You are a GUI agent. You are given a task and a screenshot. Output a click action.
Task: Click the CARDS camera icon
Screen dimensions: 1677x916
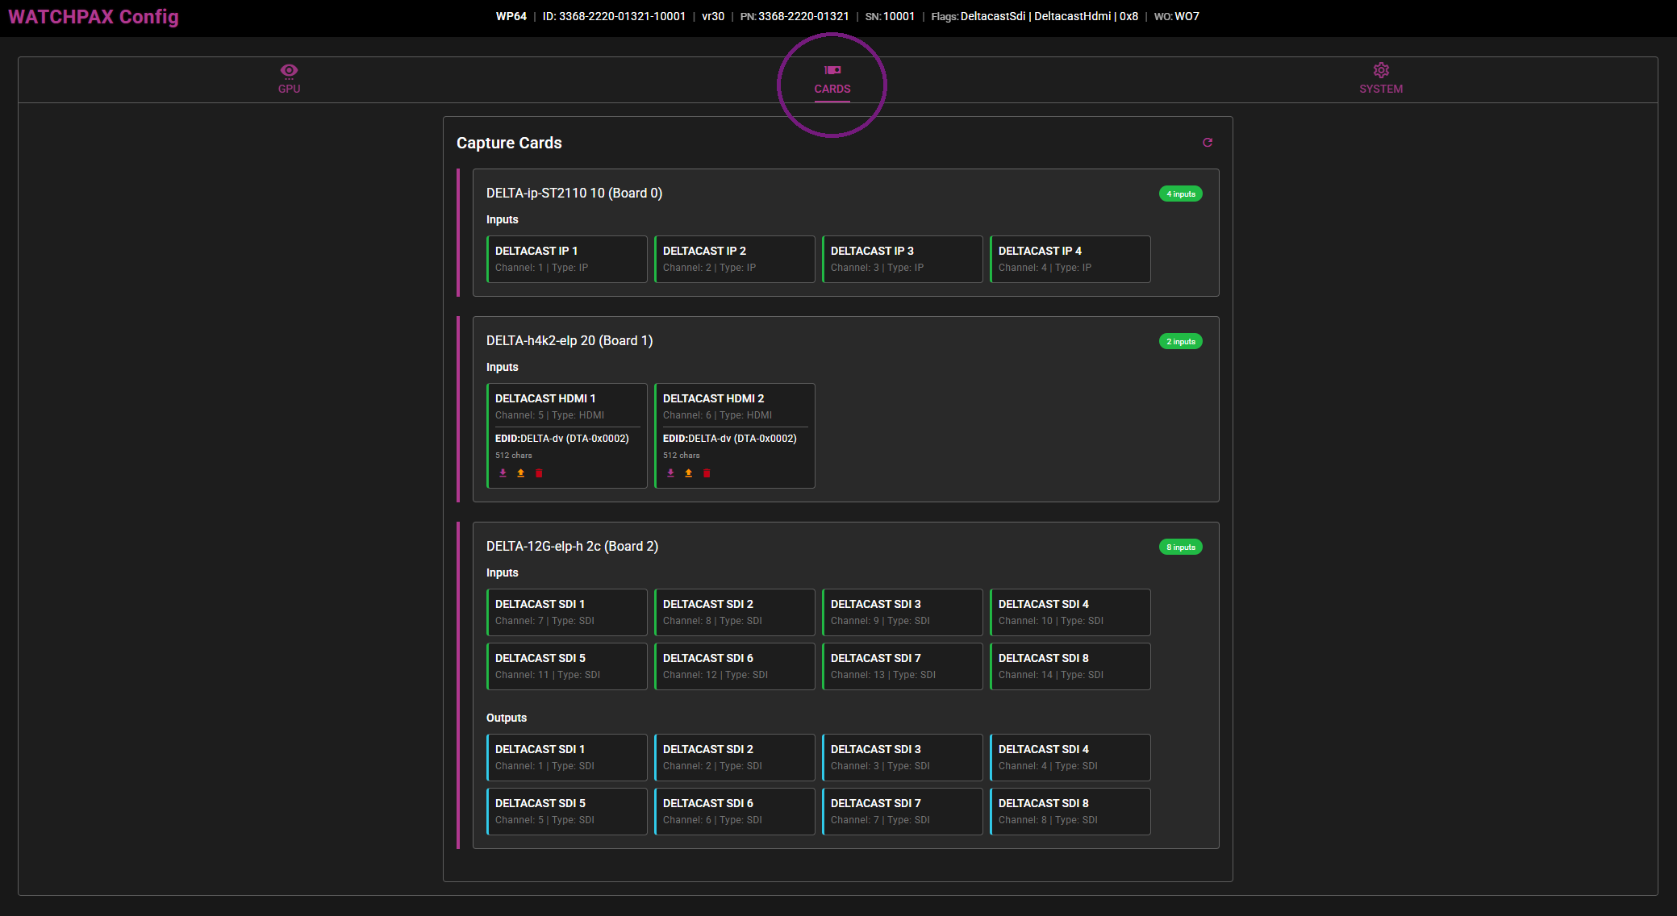point(832,69)
